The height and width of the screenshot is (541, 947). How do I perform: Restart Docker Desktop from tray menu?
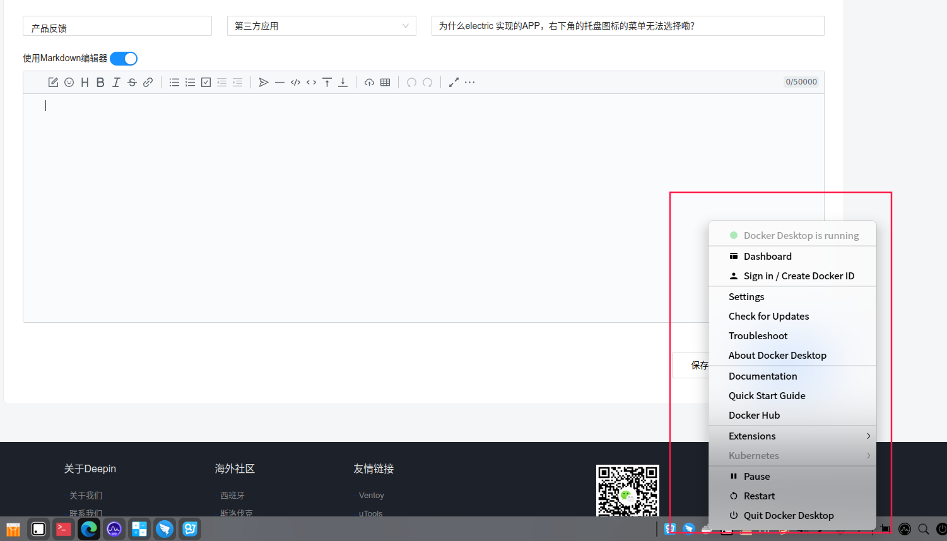pyautogui.click(x=792, y=496)
